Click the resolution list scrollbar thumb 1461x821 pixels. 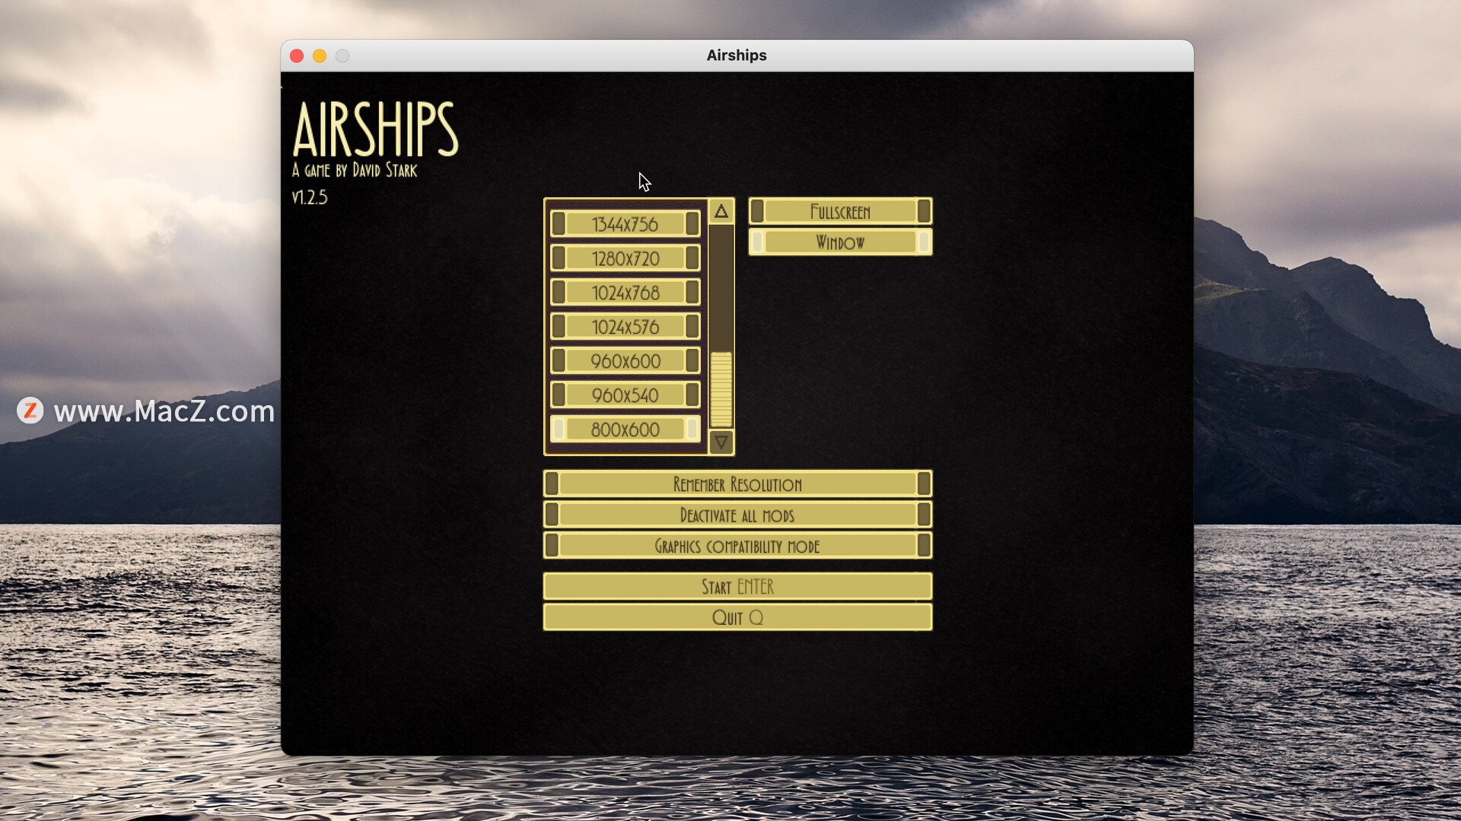coord(721,389)
